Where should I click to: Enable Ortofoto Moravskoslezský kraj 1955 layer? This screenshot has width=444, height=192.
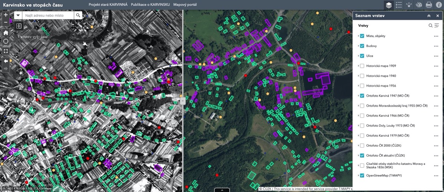point(362,106)
